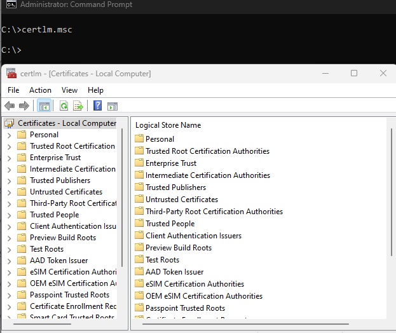Click Trusted Publishers text in right pane
This screenshot has width=396, height=333.
[176, 187]
